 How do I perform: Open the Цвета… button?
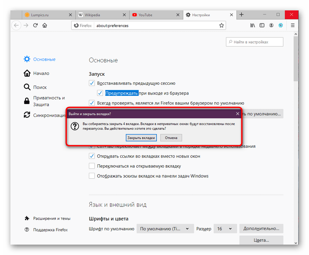[x=261, y=240]
